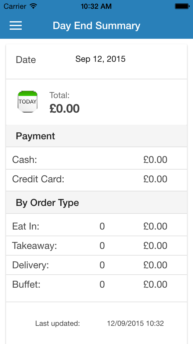
Task: Tap the Carrier label in status bar
Action: click(15, 6)
